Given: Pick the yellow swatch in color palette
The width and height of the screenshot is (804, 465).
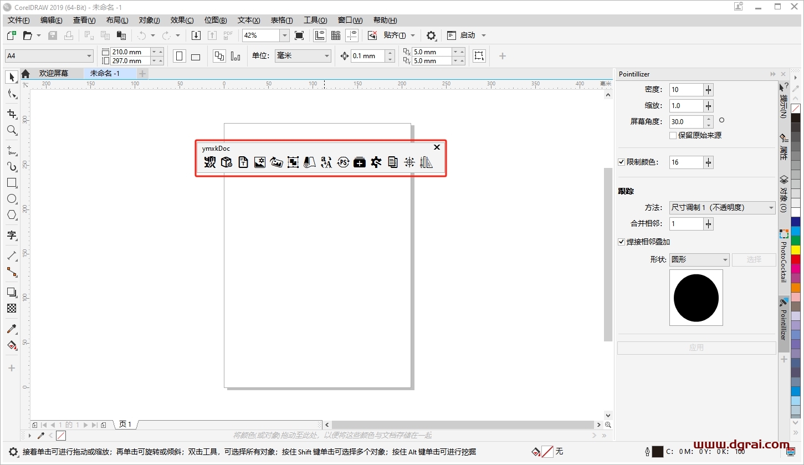Looking at the screenshot, I should tap(796, 250).
